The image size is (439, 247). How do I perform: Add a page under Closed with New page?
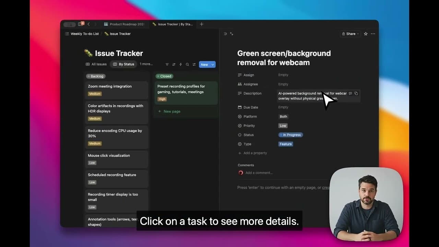169,111
